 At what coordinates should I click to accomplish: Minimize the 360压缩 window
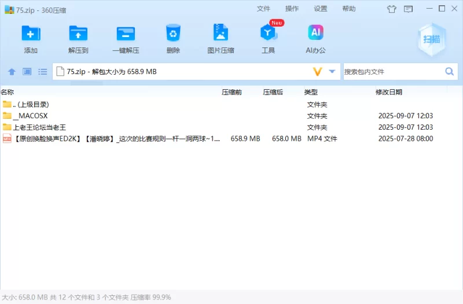(x=429, y=9)
